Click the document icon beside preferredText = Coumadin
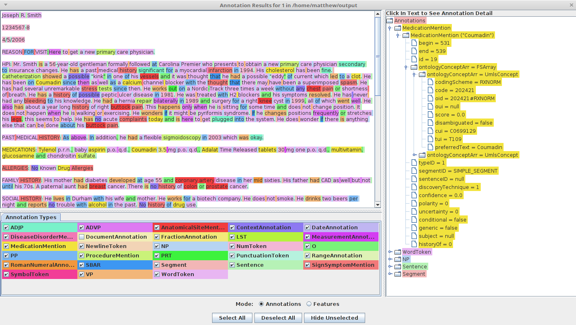576x325 pixels. (x=430, y=147)
